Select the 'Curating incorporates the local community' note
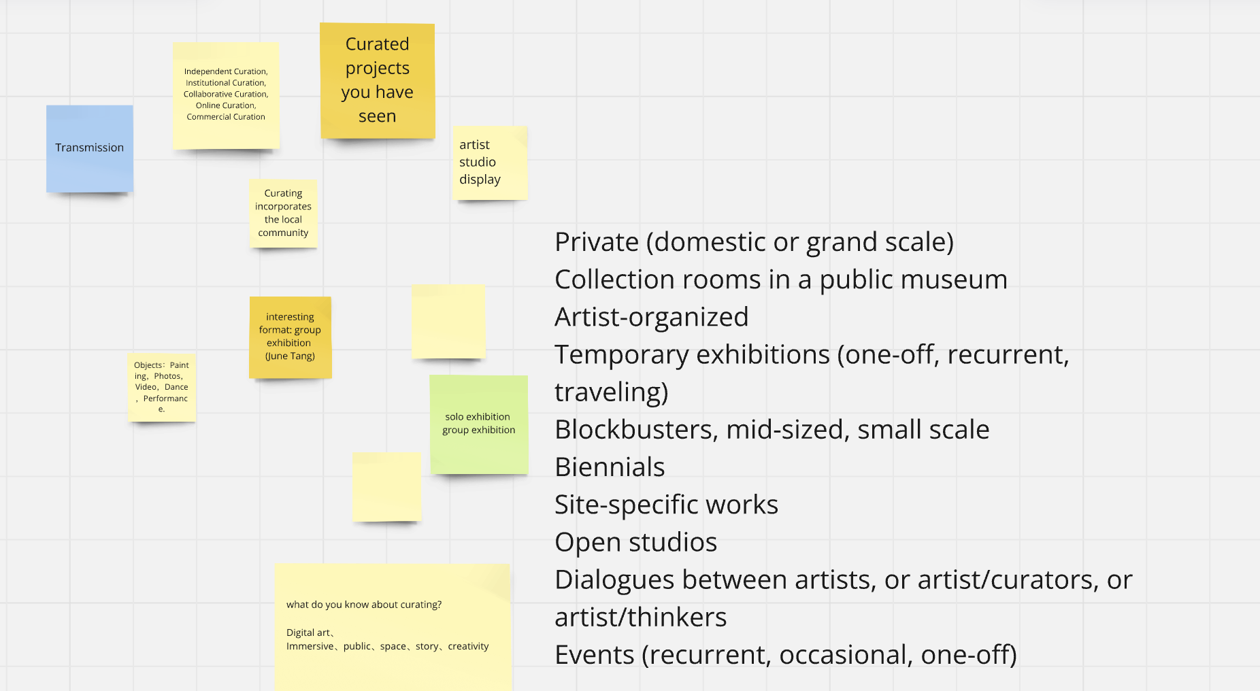Viewport: 1260px width, 691px height. pyautogui.click(x=283, y=212)
